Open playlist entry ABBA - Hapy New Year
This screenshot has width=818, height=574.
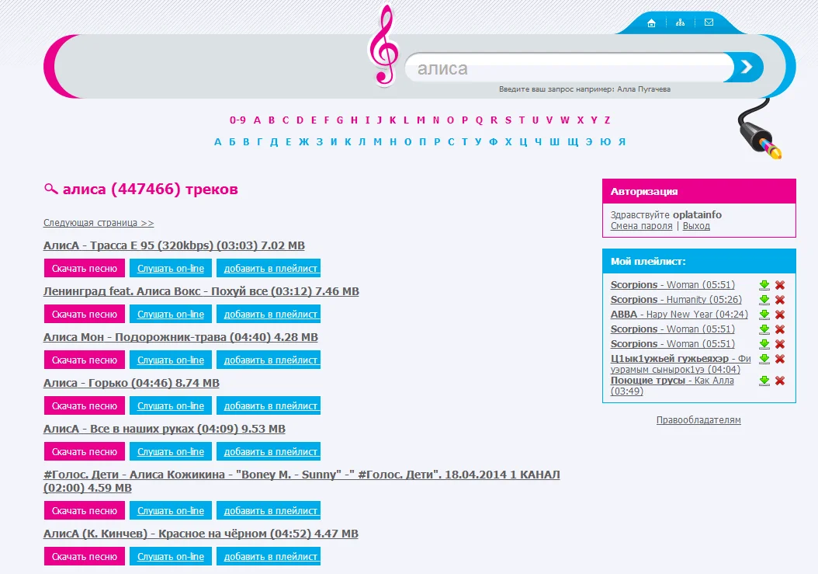click(x=679, y=315)
